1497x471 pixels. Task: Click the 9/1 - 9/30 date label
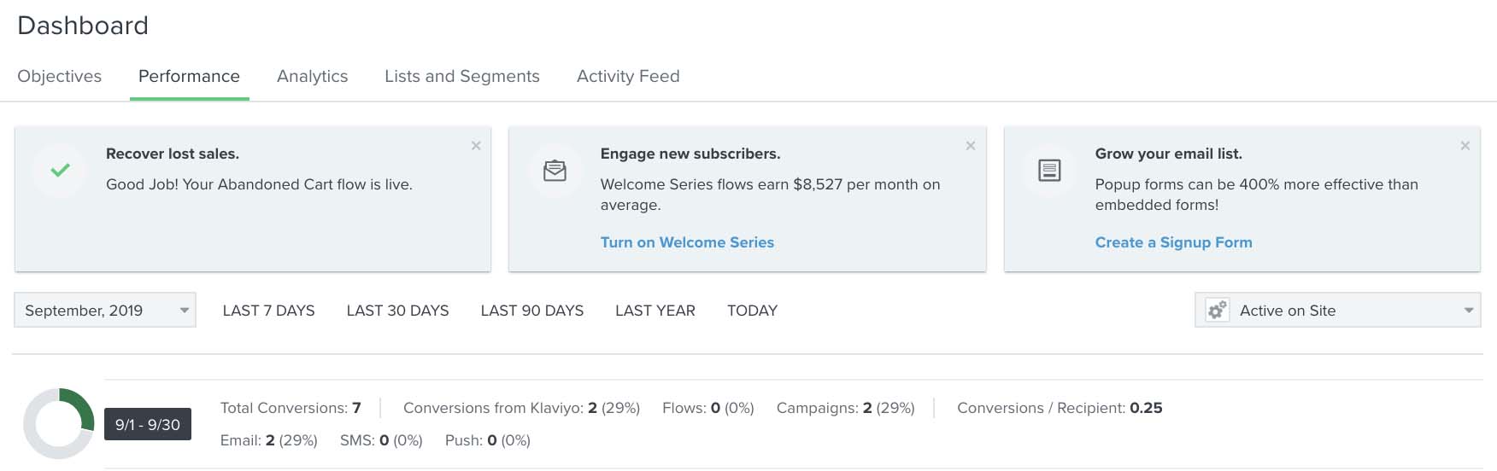coord(148,425)
